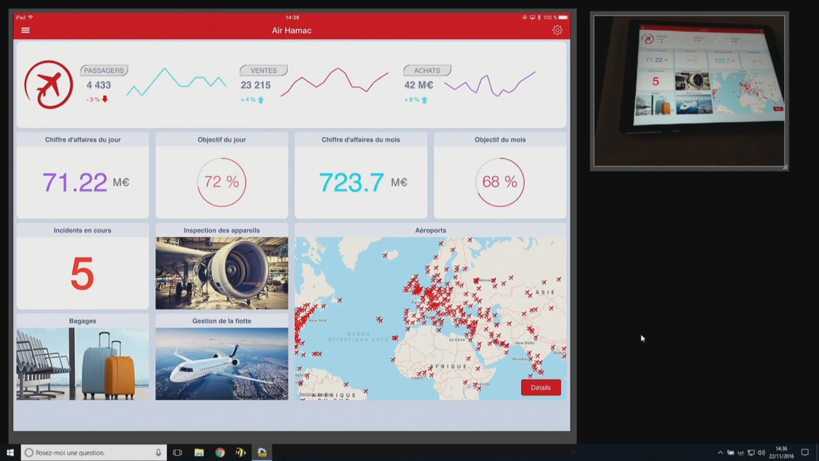
Task: Click the Cortana search circle icon
Action: click(29, 453)
